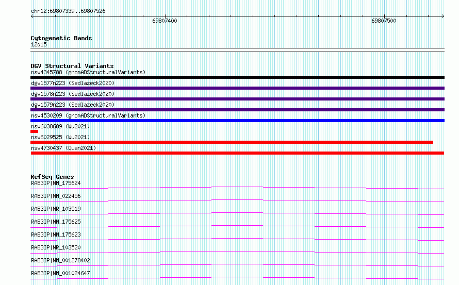This screenshot has width=459, height=285.
Task: Open transcript RAB3IP|NM_022456
Action: pyautogui.click(x=56, y=196)
